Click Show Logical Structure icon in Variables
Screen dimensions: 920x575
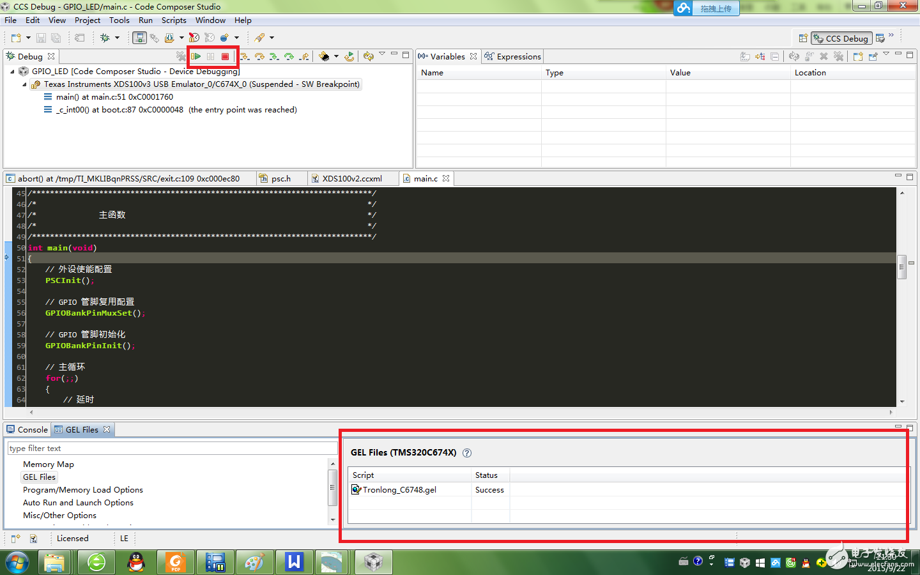[x=760, y=56]
